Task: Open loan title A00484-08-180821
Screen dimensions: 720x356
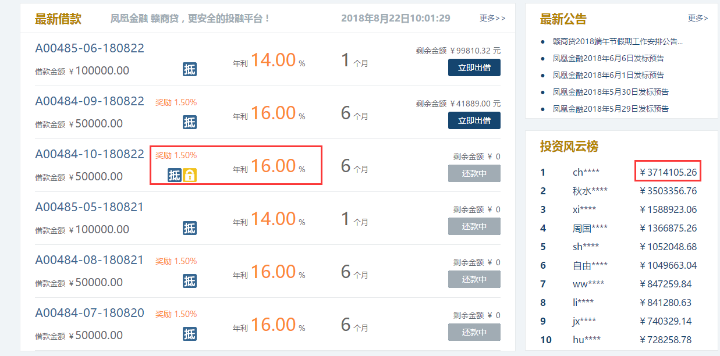Action: tap(90, 260)
